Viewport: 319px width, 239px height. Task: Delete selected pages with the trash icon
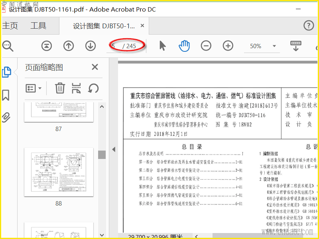[x=60, y=88]
